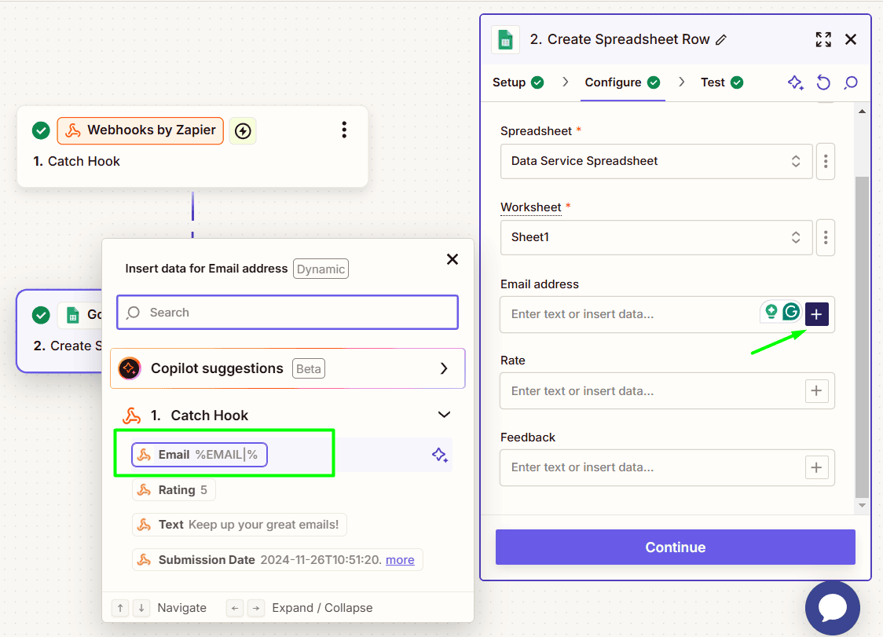Insert the Text 'Keep up your great emails!' pill
This screenshot has width=883, height=637.
(x=240, y=525)
